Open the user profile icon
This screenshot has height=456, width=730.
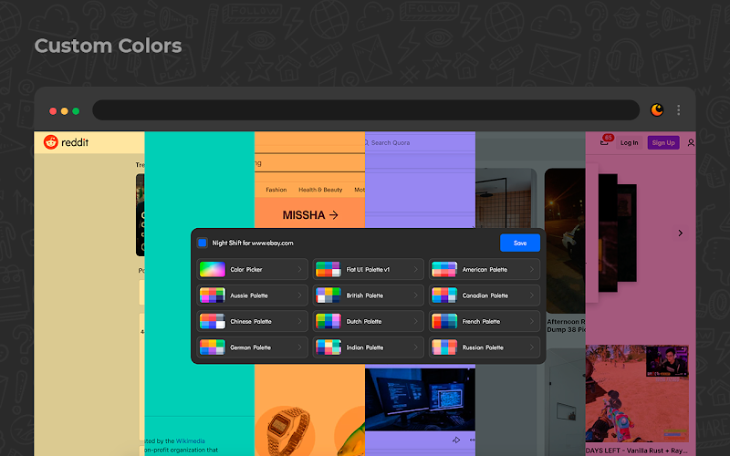(x=691, y=143)
